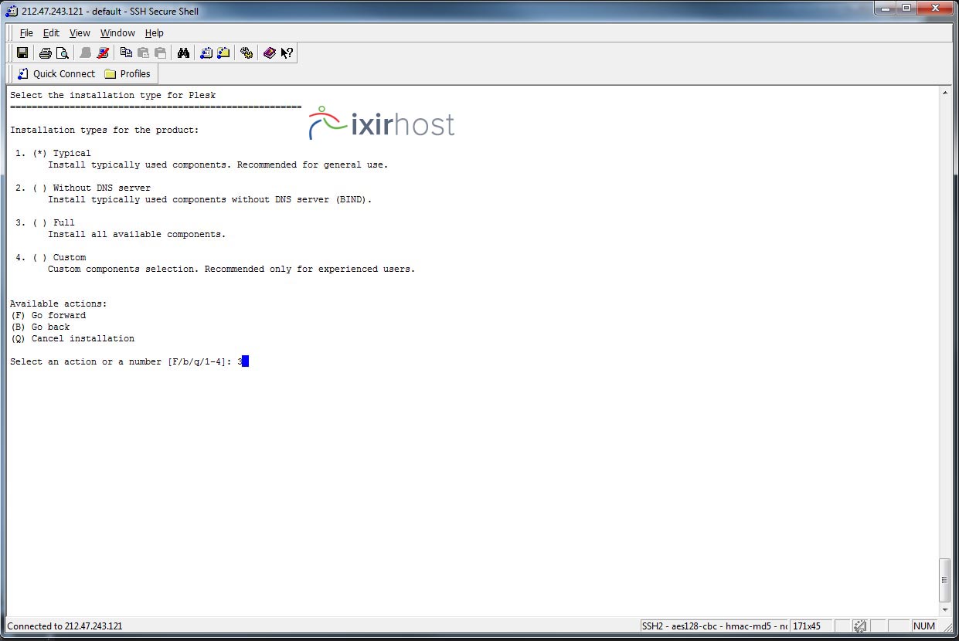Click '(B) Go back' text

[x=40, y=327]
